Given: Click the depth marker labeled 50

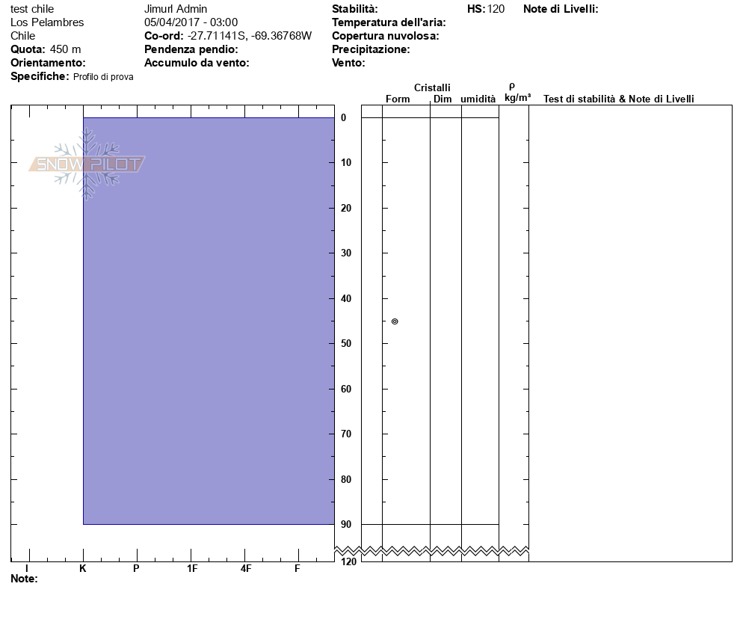Looking at the screenshot, I should pos(346,344).
